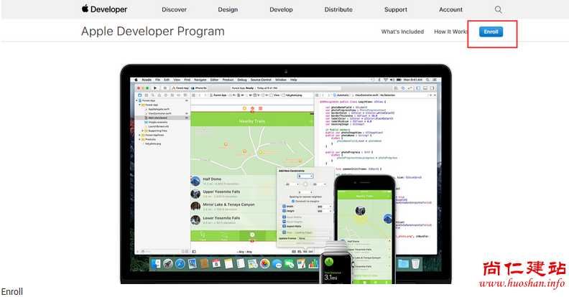This screenshot has width=569, height=297.
Task: Open the What's Included link
Action: coord(402,32)
